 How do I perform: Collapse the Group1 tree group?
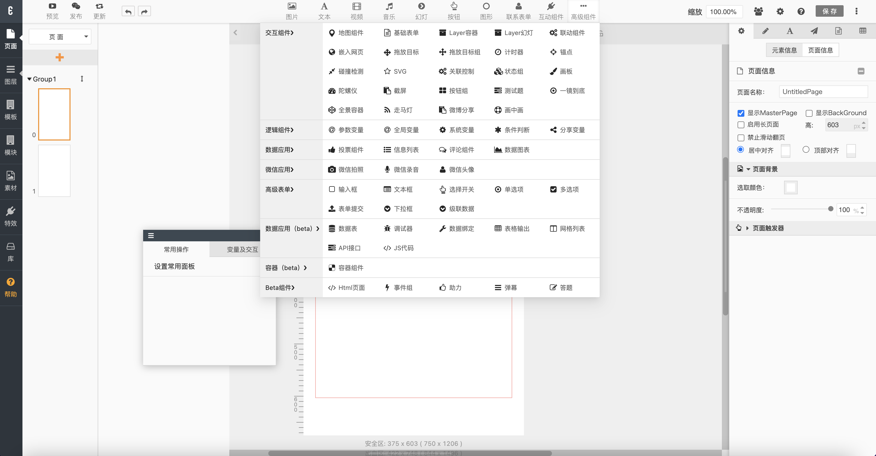coord(30,79)
